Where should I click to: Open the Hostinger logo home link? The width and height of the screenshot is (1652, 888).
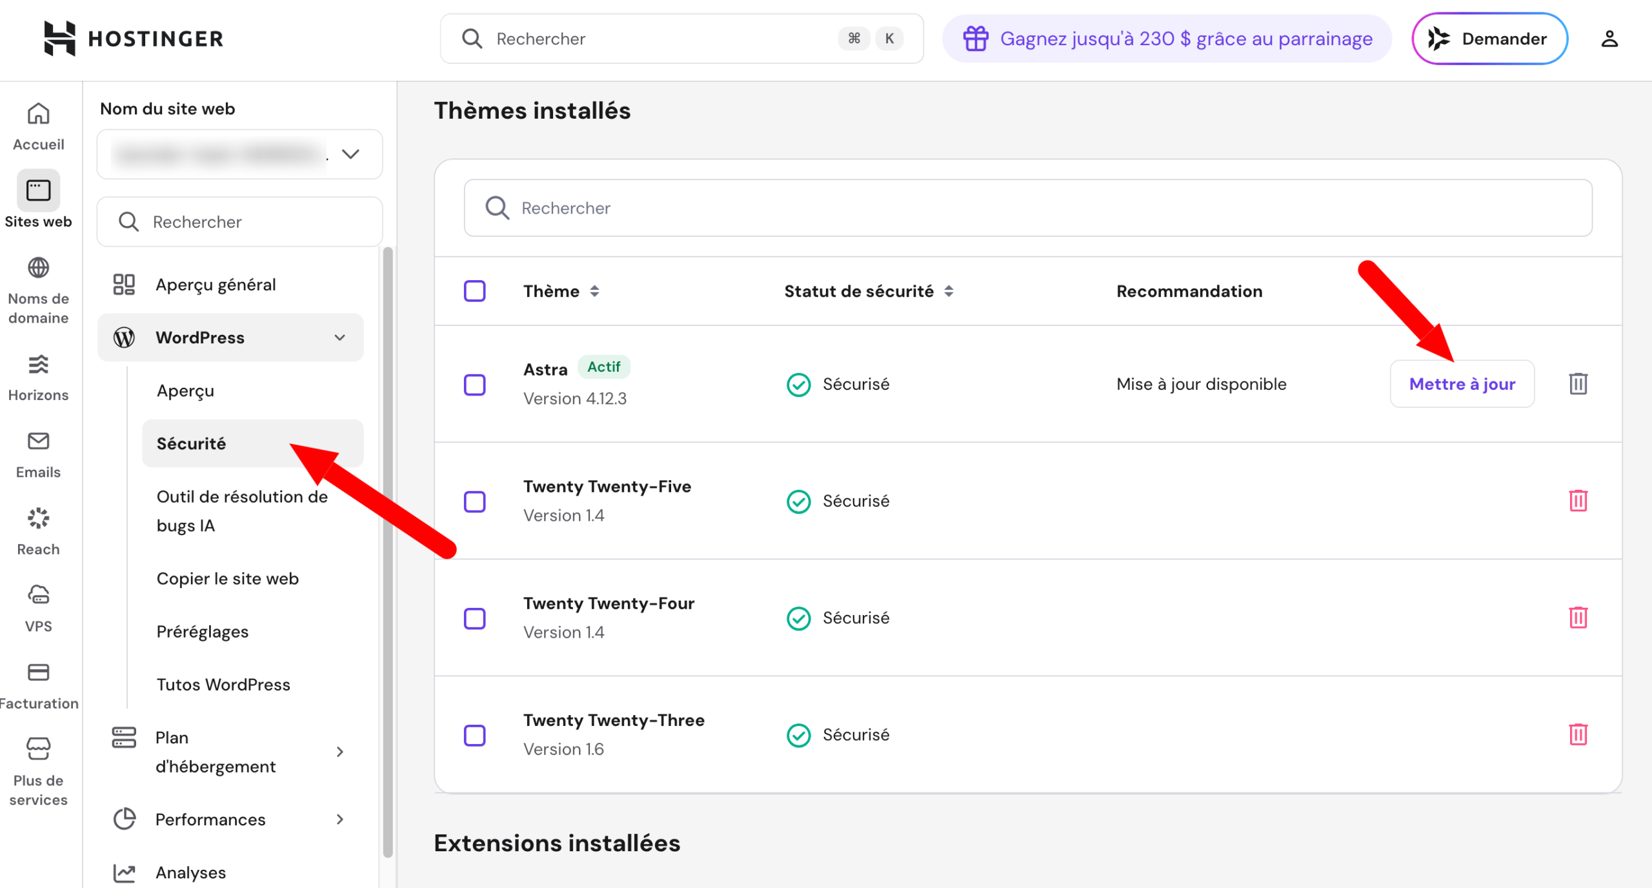click(134, 39)
